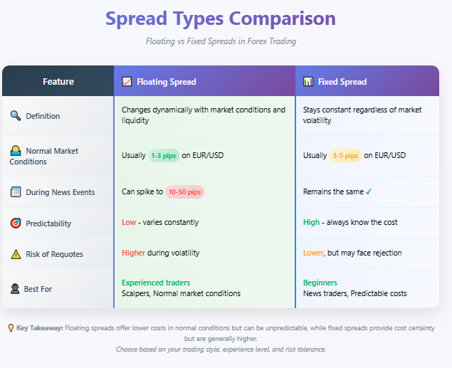
Task: Click the Fixed Spread column header text
Action: point(342,82)
